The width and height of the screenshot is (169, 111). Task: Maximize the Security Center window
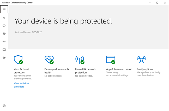pyautogui.click(x=157, y=3)
